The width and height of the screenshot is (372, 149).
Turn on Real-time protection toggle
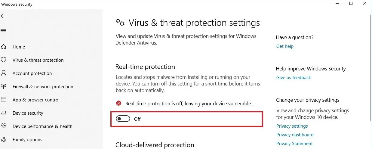coord(123,119)
